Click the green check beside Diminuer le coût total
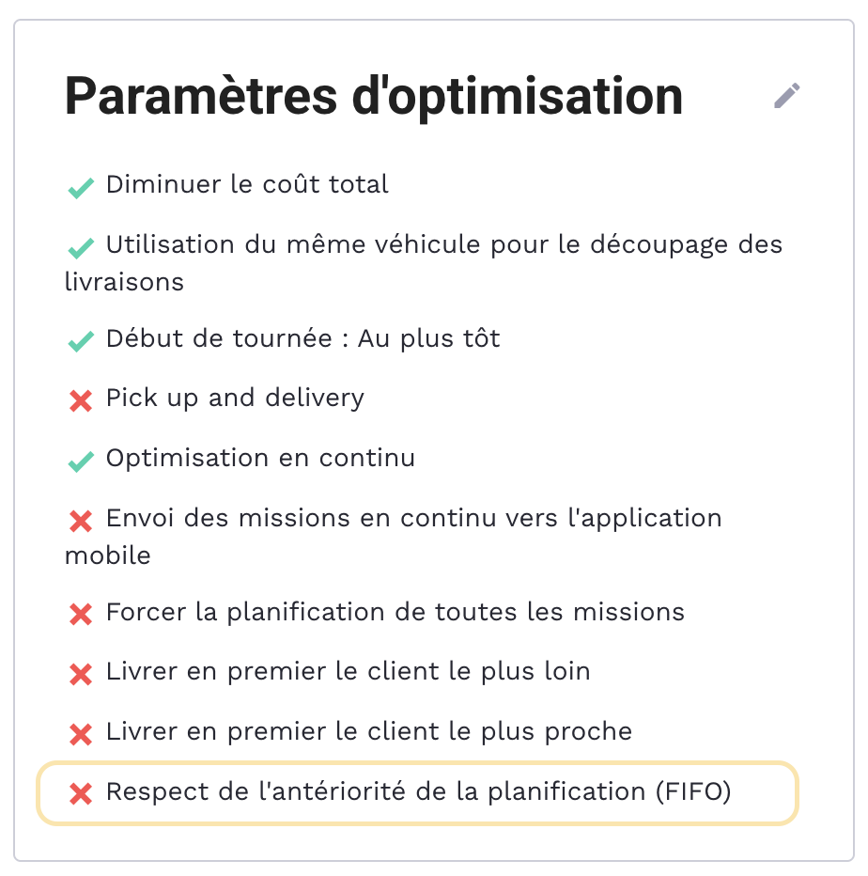 click(x=81, y=188)
